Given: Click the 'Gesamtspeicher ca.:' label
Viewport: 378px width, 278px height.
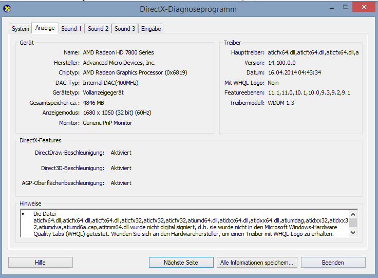Looking at the screenshot, I should pyautogui.click(x=54, y=103).
